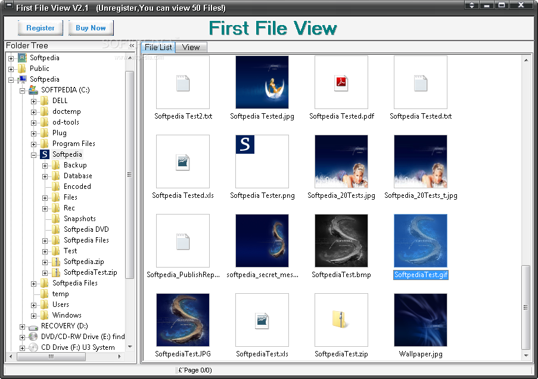The height and width of the screenshot is (379, 538).
Task: Select the SoftpediaTest.JPG thumbnail
Action: pos(183,320)
